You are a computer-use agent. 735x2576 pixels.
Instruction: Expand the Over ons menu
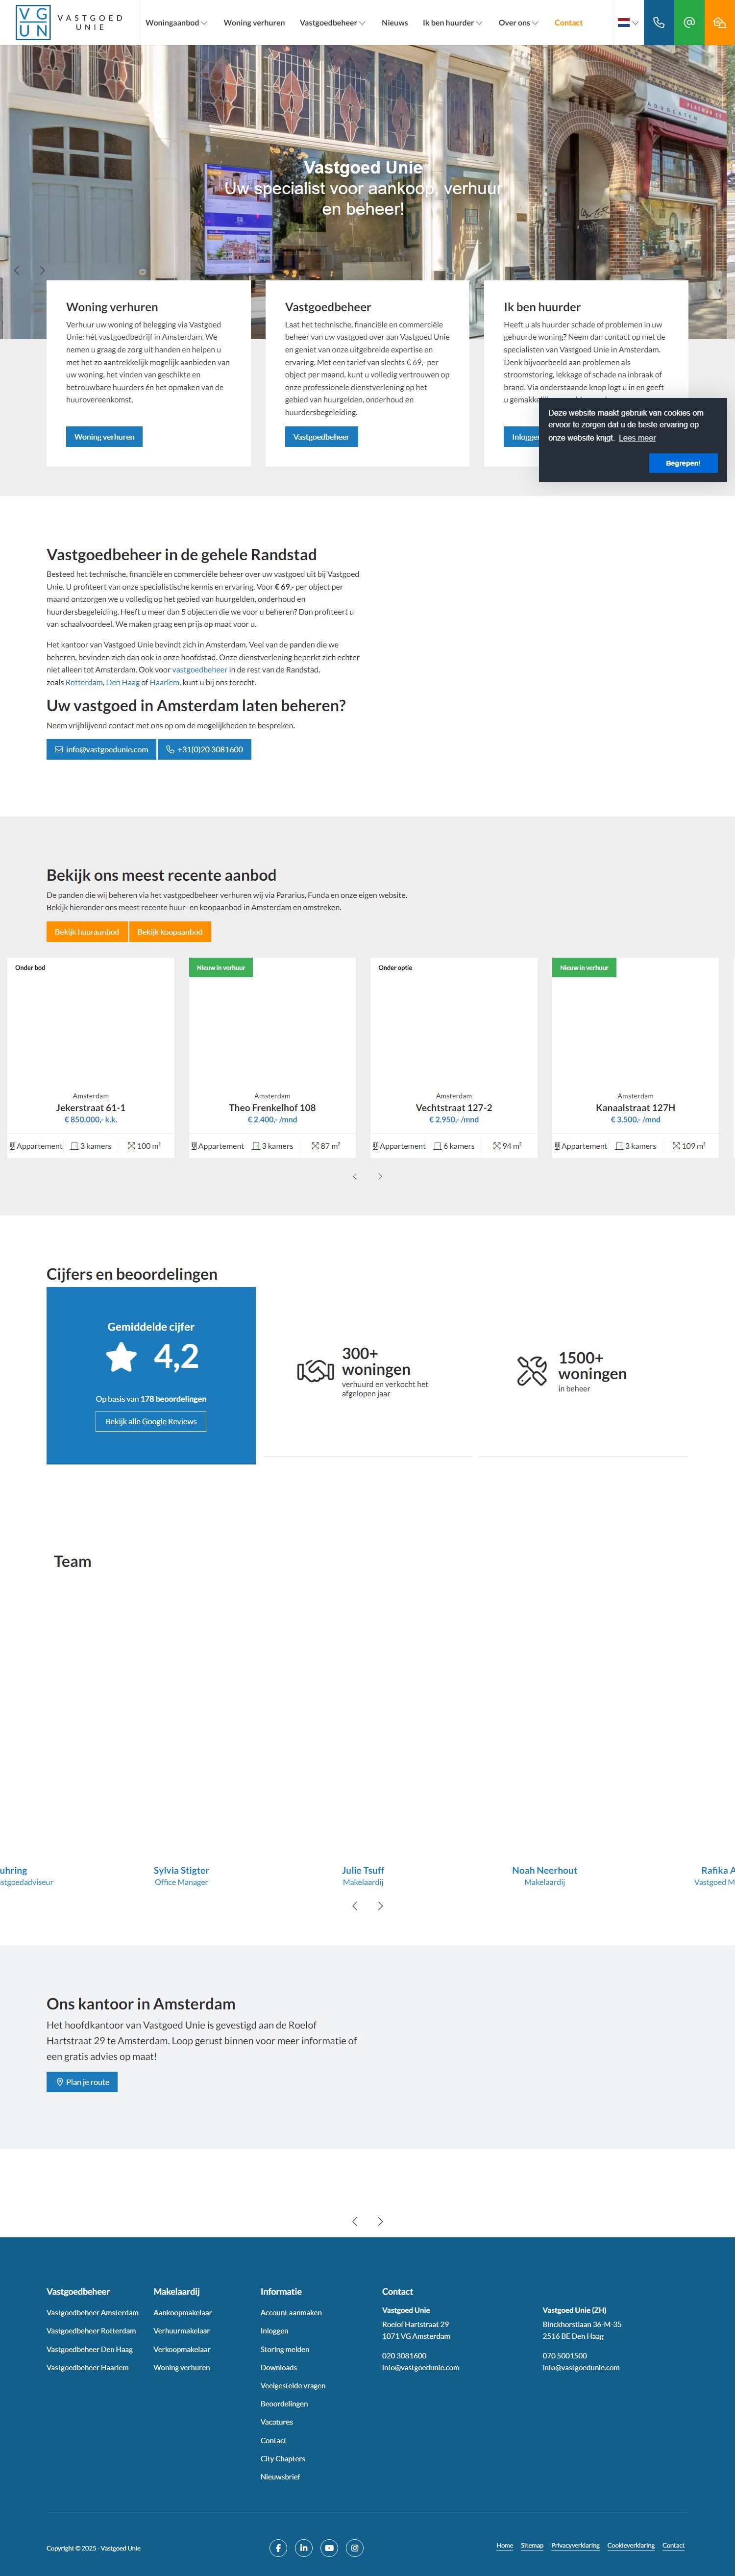(x=518, y=22)
